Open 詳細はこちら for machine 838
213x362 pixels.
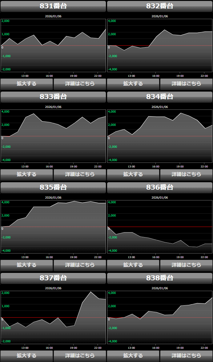(x=186, y=356)
